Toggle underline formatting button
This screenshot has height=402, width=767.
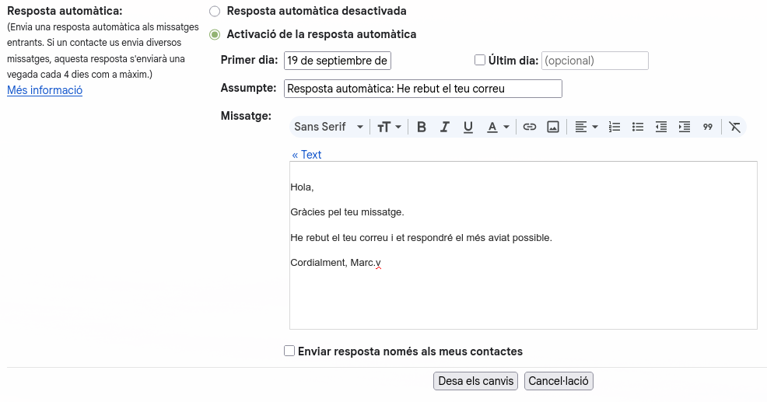click(468, 127)
